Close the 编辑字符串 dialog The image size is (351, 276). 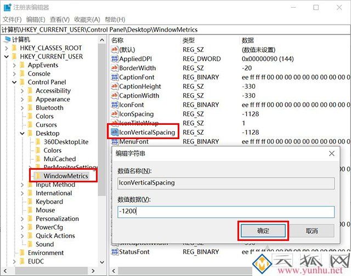[331, 154]
